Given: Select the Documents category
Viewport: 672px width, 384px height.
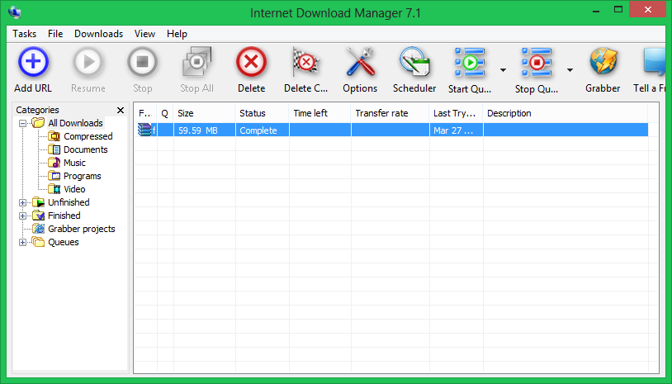Looking at the screenshot, I should pyautogui.click(x=85, y=149).
